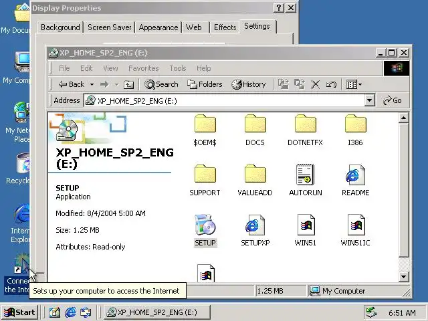Select the SETUPXP file icon
This screenshot has height=321, width=428.
[255, 225]
